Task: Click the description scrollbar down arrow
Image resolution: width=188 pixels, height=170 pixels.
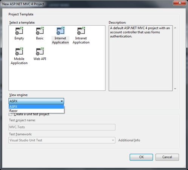Action: pos(175,89)
